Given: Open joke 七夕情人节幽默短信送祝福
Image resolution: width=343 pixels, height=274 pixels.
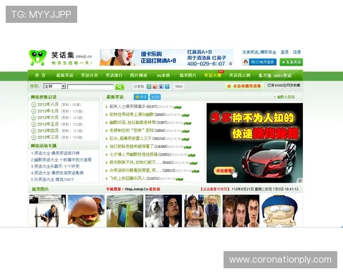Looking at the screenshot, I should click(133, 155).
